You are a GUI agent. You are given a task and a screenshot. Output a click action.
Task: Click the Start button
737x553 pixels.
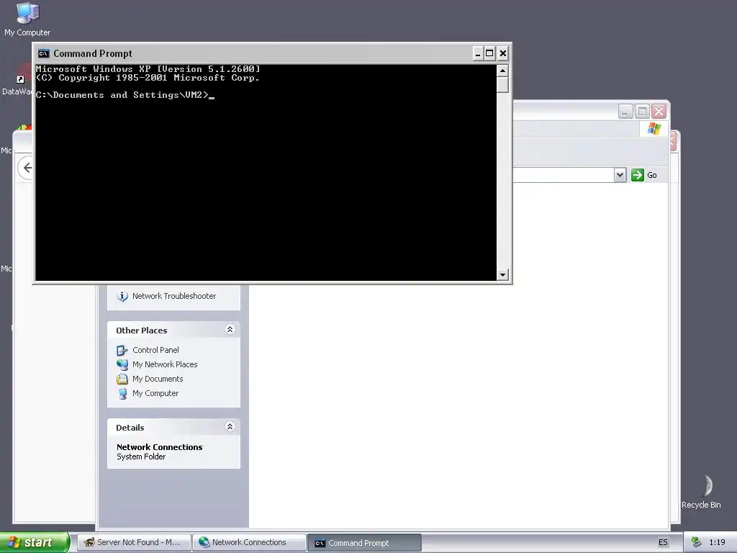[35, 542]
